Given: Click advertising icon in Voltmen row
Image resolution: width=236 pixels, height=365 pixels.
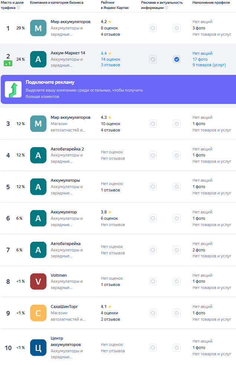Looking at the screenshot, I should 153,282.
